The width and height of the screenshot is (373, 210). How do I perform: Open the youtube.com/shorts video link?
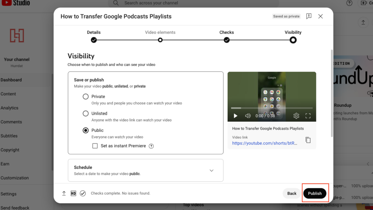(x=265, y=143)
